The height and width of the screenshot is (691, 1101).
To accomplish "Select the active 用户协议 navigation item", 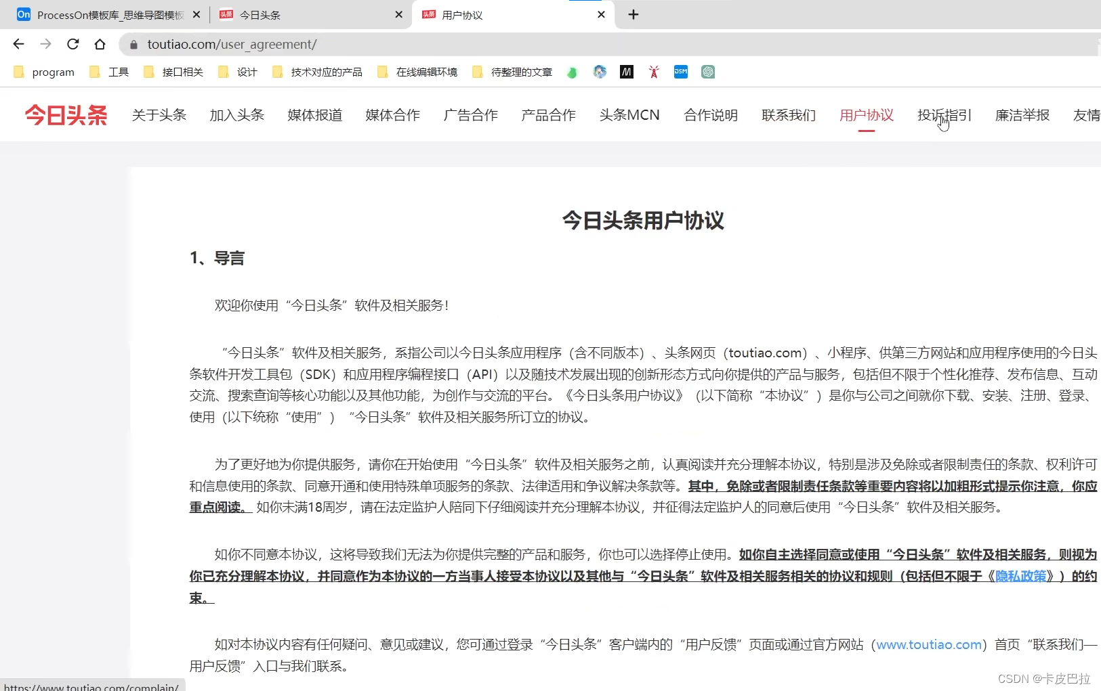I will [867, 115].
